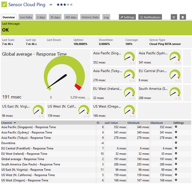Click the EU West (Ireland... gauge dial
Screen dimensions: 192x184
click(129, 92)
